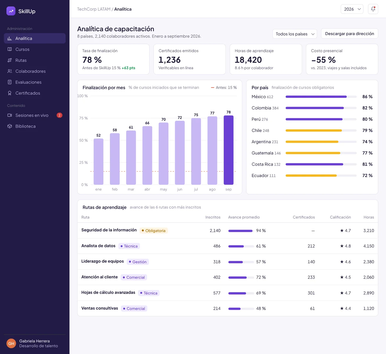The width and height of the screenshot is (386, 354).
Task: Click the Inscritos column header
Action: [x=213, y=217]
